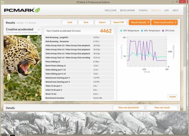Viewport: 189px width, 136px height.
Task: Click the Load button
Action: point(70,23)
